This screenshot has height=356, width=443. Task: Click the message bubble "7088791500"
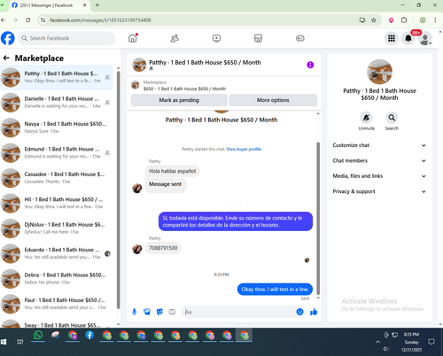(163, 248)
